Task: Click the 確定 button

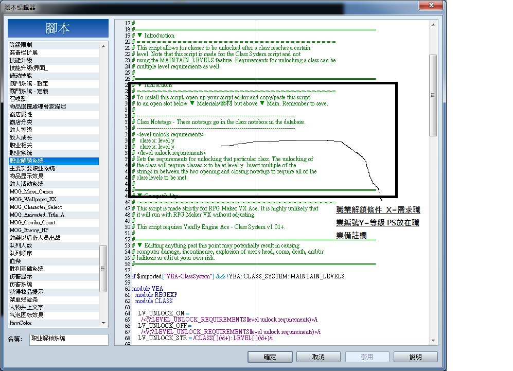Action: 270,357
